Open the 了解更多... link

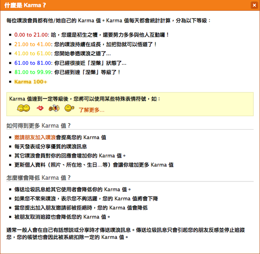coord(91,110)
